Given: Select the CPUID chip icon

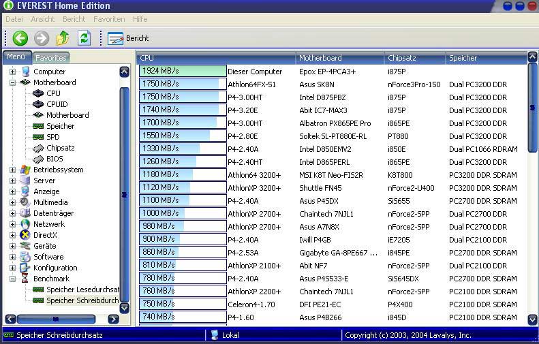Looking at the screenshot, I should pyautogui.click(x=38, y=104).
